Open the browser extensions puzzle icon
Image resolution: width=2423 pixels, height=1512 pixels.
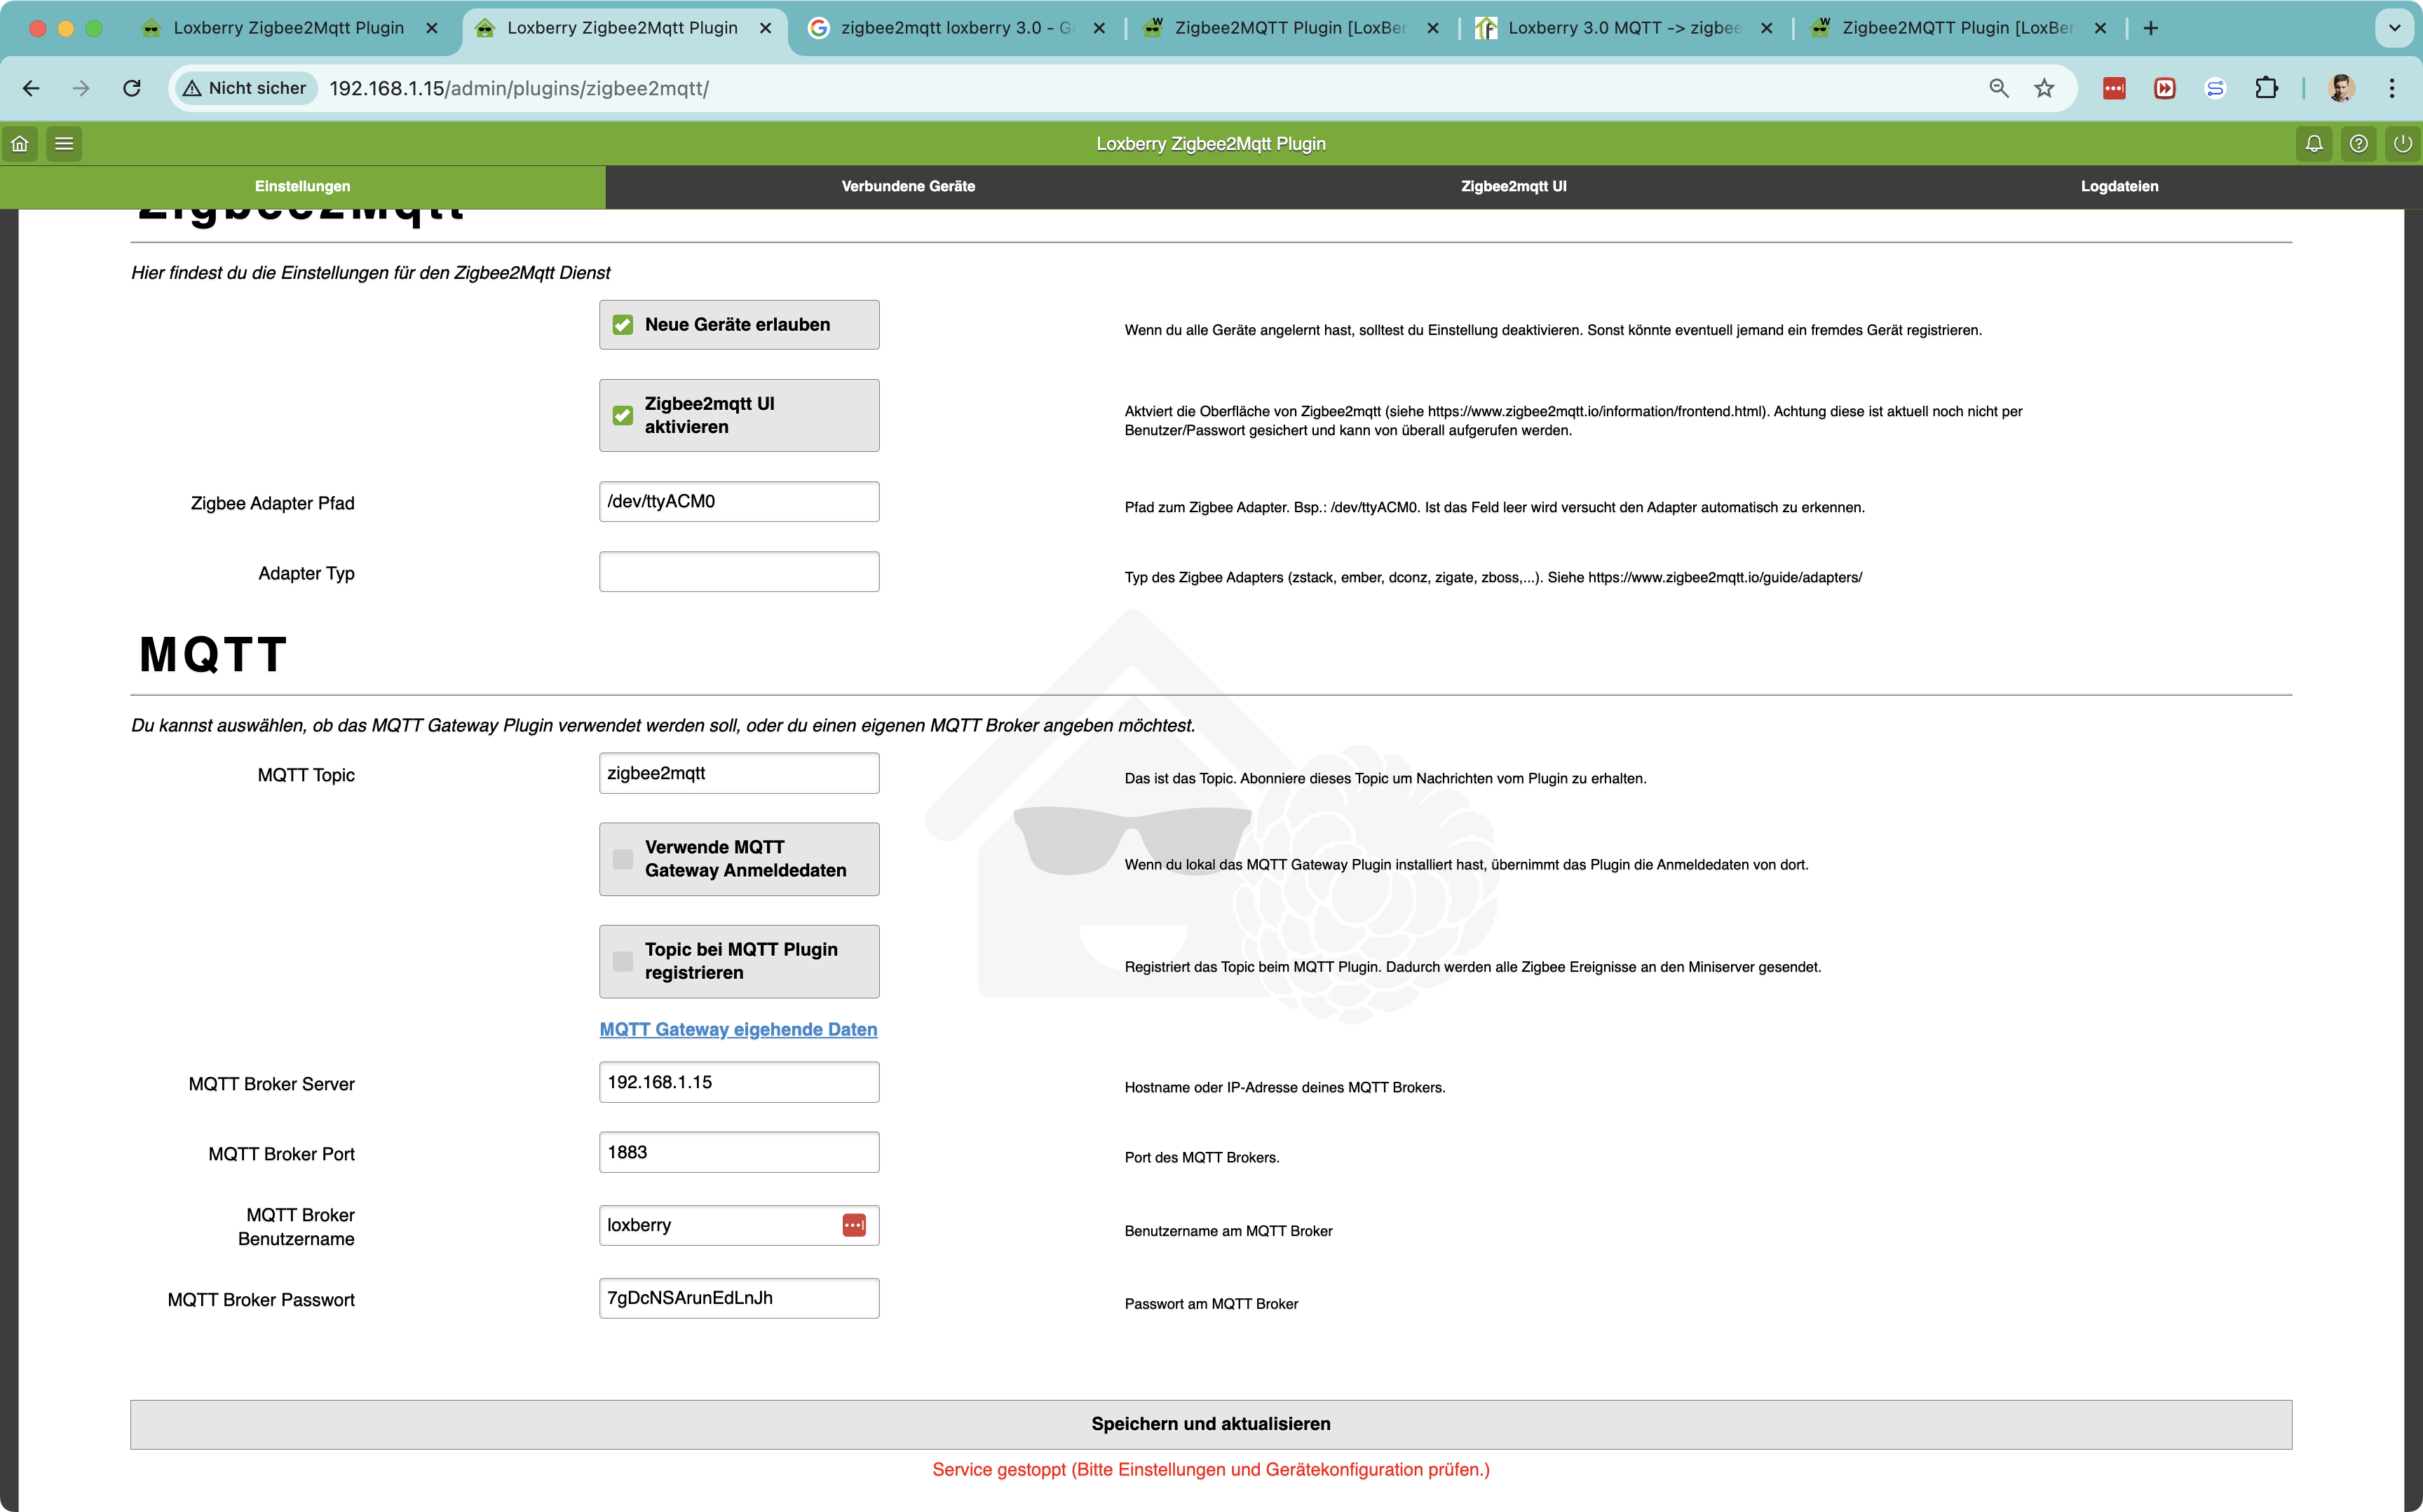click(x=2266, y=88)
